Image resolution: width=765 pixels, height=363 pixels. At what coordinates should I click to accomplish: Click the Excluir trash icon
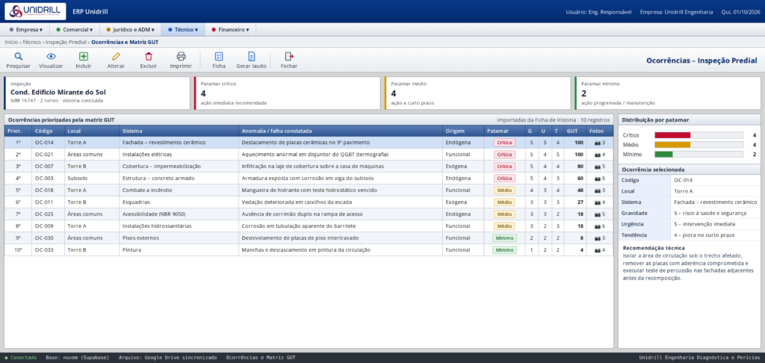tap(149, 56)
